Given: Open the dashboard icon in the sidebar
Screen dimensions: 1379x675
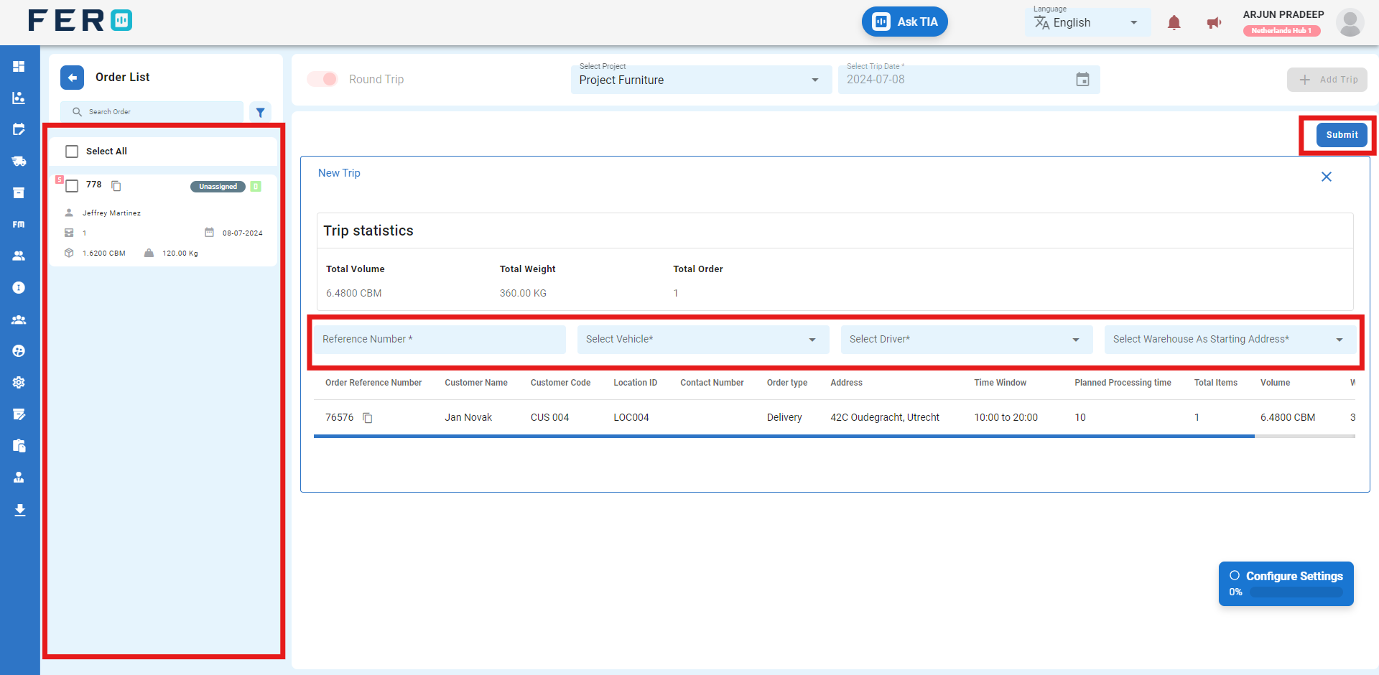Looking at the screenshot, I should [x=19, y=66].
